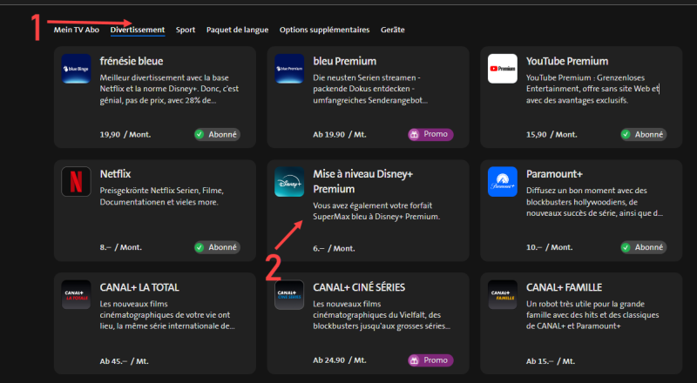Click the Disney+ logo icon
This screenshot has width=697, height=383.
[289, 181]
